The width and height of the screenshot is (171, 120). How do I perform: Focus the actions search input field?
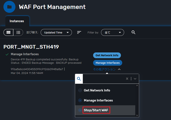click(x=104, y=79)
